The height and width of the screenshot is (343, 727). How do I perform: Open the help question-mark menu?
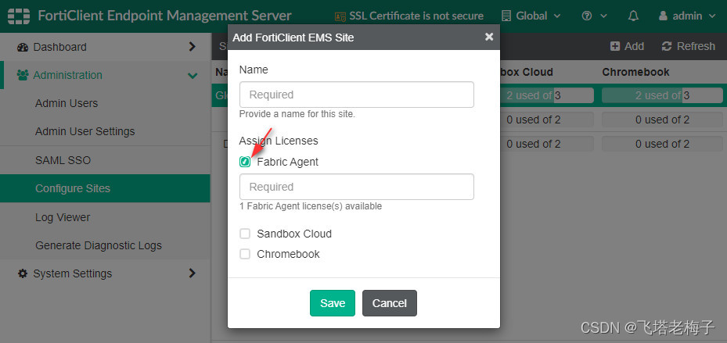[595, 16]
